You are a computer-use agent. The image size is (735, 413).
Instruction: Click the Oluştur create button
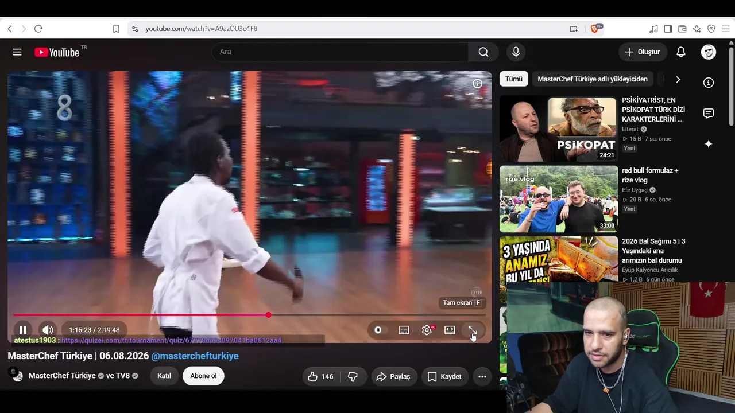coord(643,52)
